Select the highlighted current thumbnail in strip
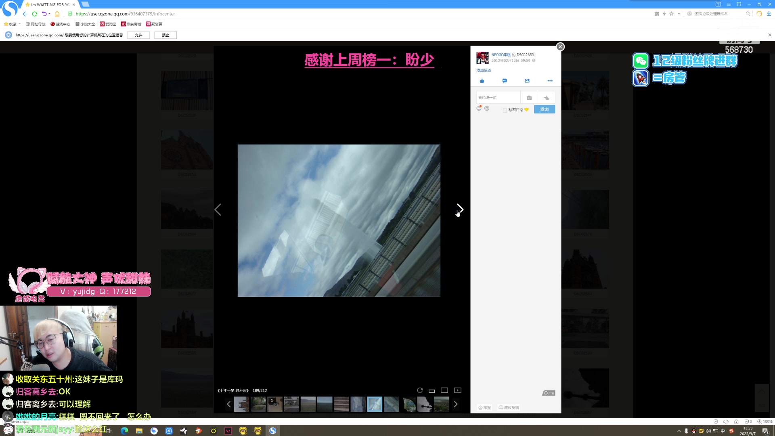The width and height of the screenshot is (775, 436). pyautogui.click(x=375, y=404)
